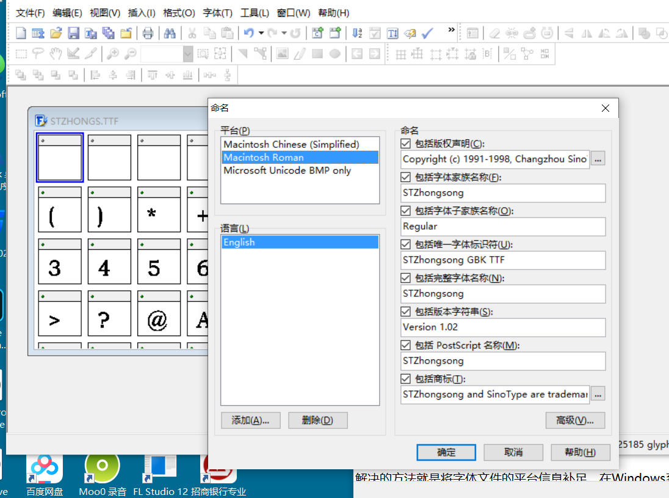This screenshot has height=498, width=669.
Task: Select the measure ruler tool
Action: pyautogui.click(x=73, y=54)
